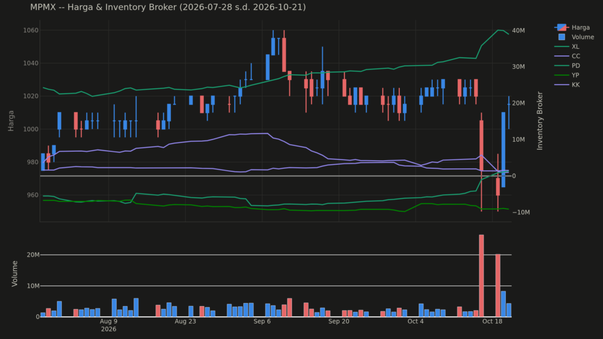
Task: Click the 20M volume tick label
Action: 33,255
